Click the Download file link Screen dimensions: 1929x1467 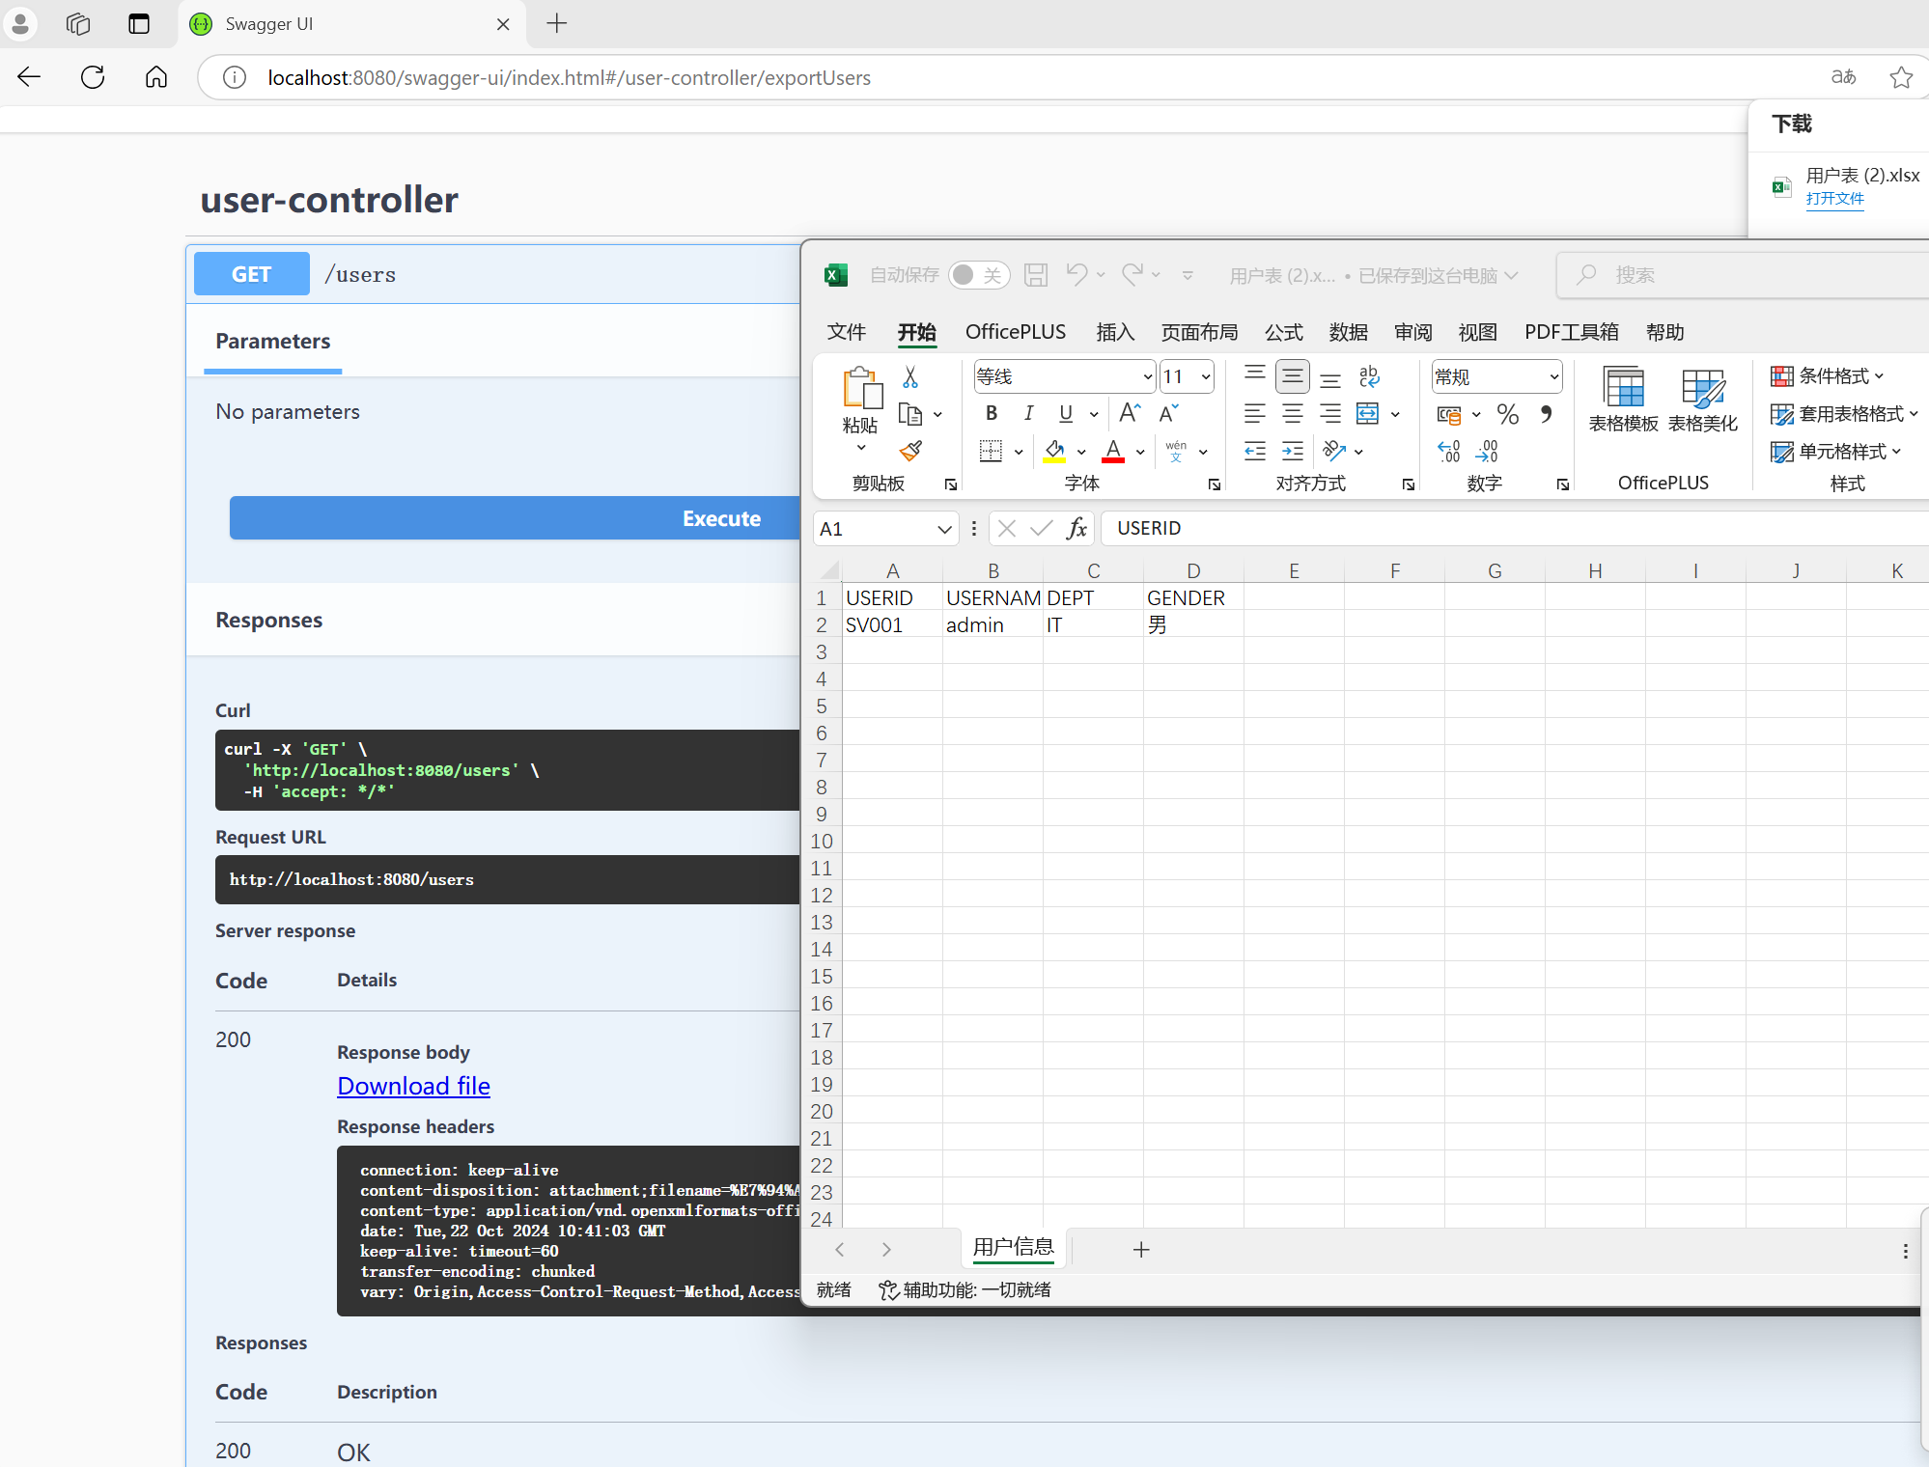[413, 1086]
